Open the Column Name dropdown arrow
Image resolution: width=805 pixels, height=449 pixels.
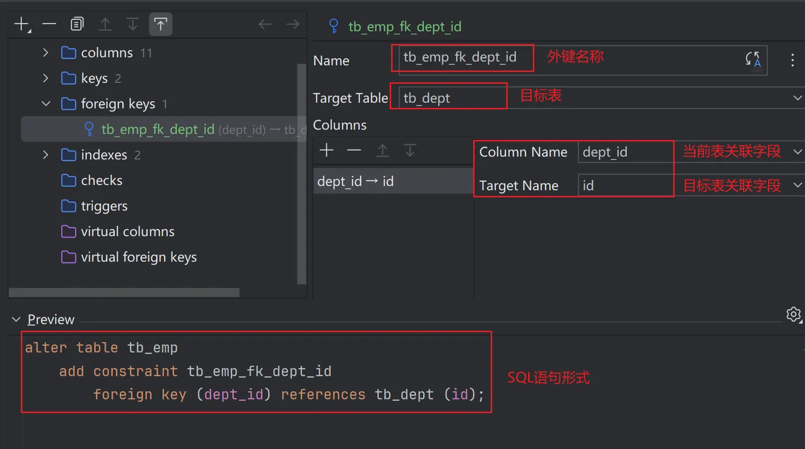point(798,152)
